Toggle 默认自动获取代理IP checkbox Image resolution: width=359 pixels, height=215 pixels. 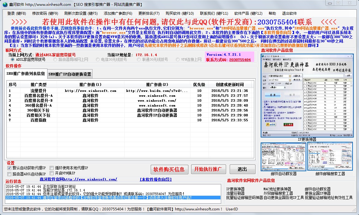9,168
